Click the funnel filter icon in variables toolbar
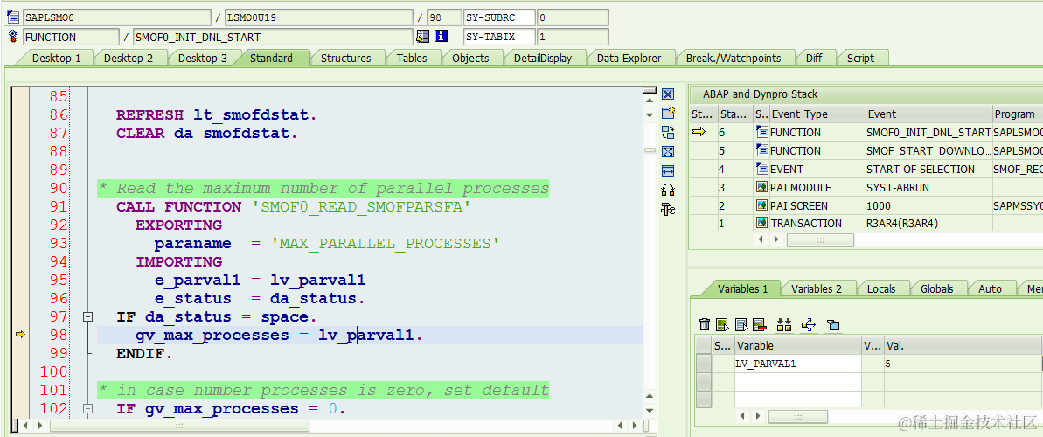The image size is (1043, 437). [833, 324]
